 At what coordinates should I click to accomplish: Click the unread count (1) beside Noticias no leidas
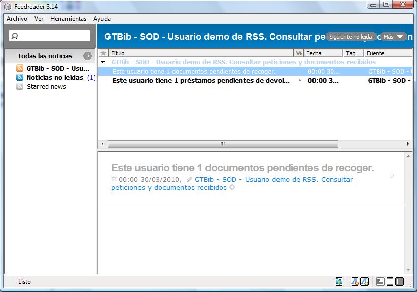(91, 78)
